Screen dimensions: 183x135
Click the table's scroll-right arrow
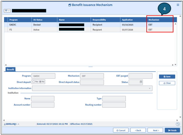[x=173, y=65]
